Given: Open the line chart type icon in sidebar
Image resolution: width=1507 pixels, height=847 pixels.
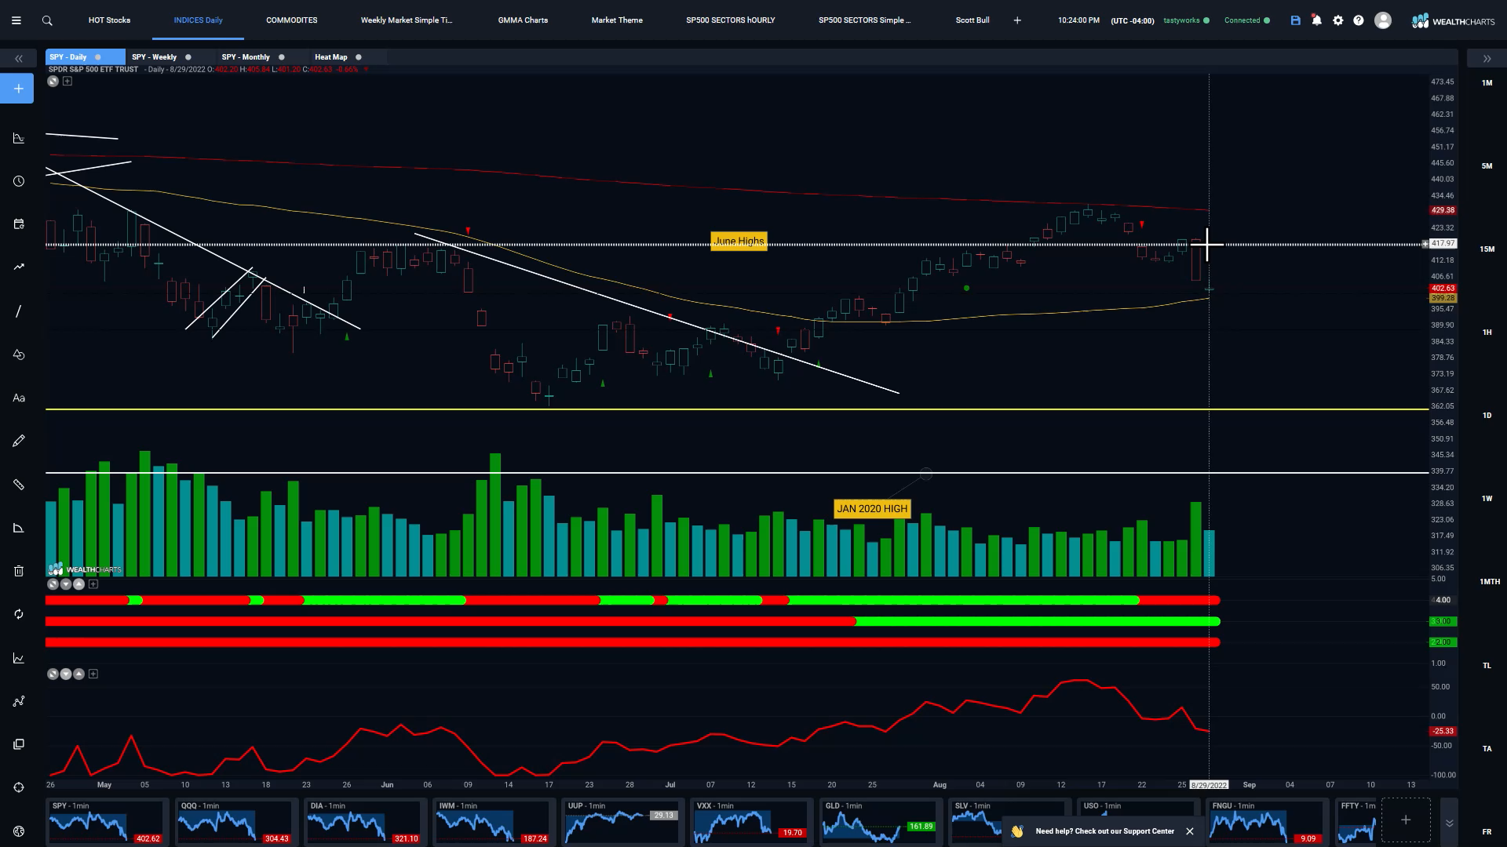Looking at the screenshot, I should [x=19, y=658].
